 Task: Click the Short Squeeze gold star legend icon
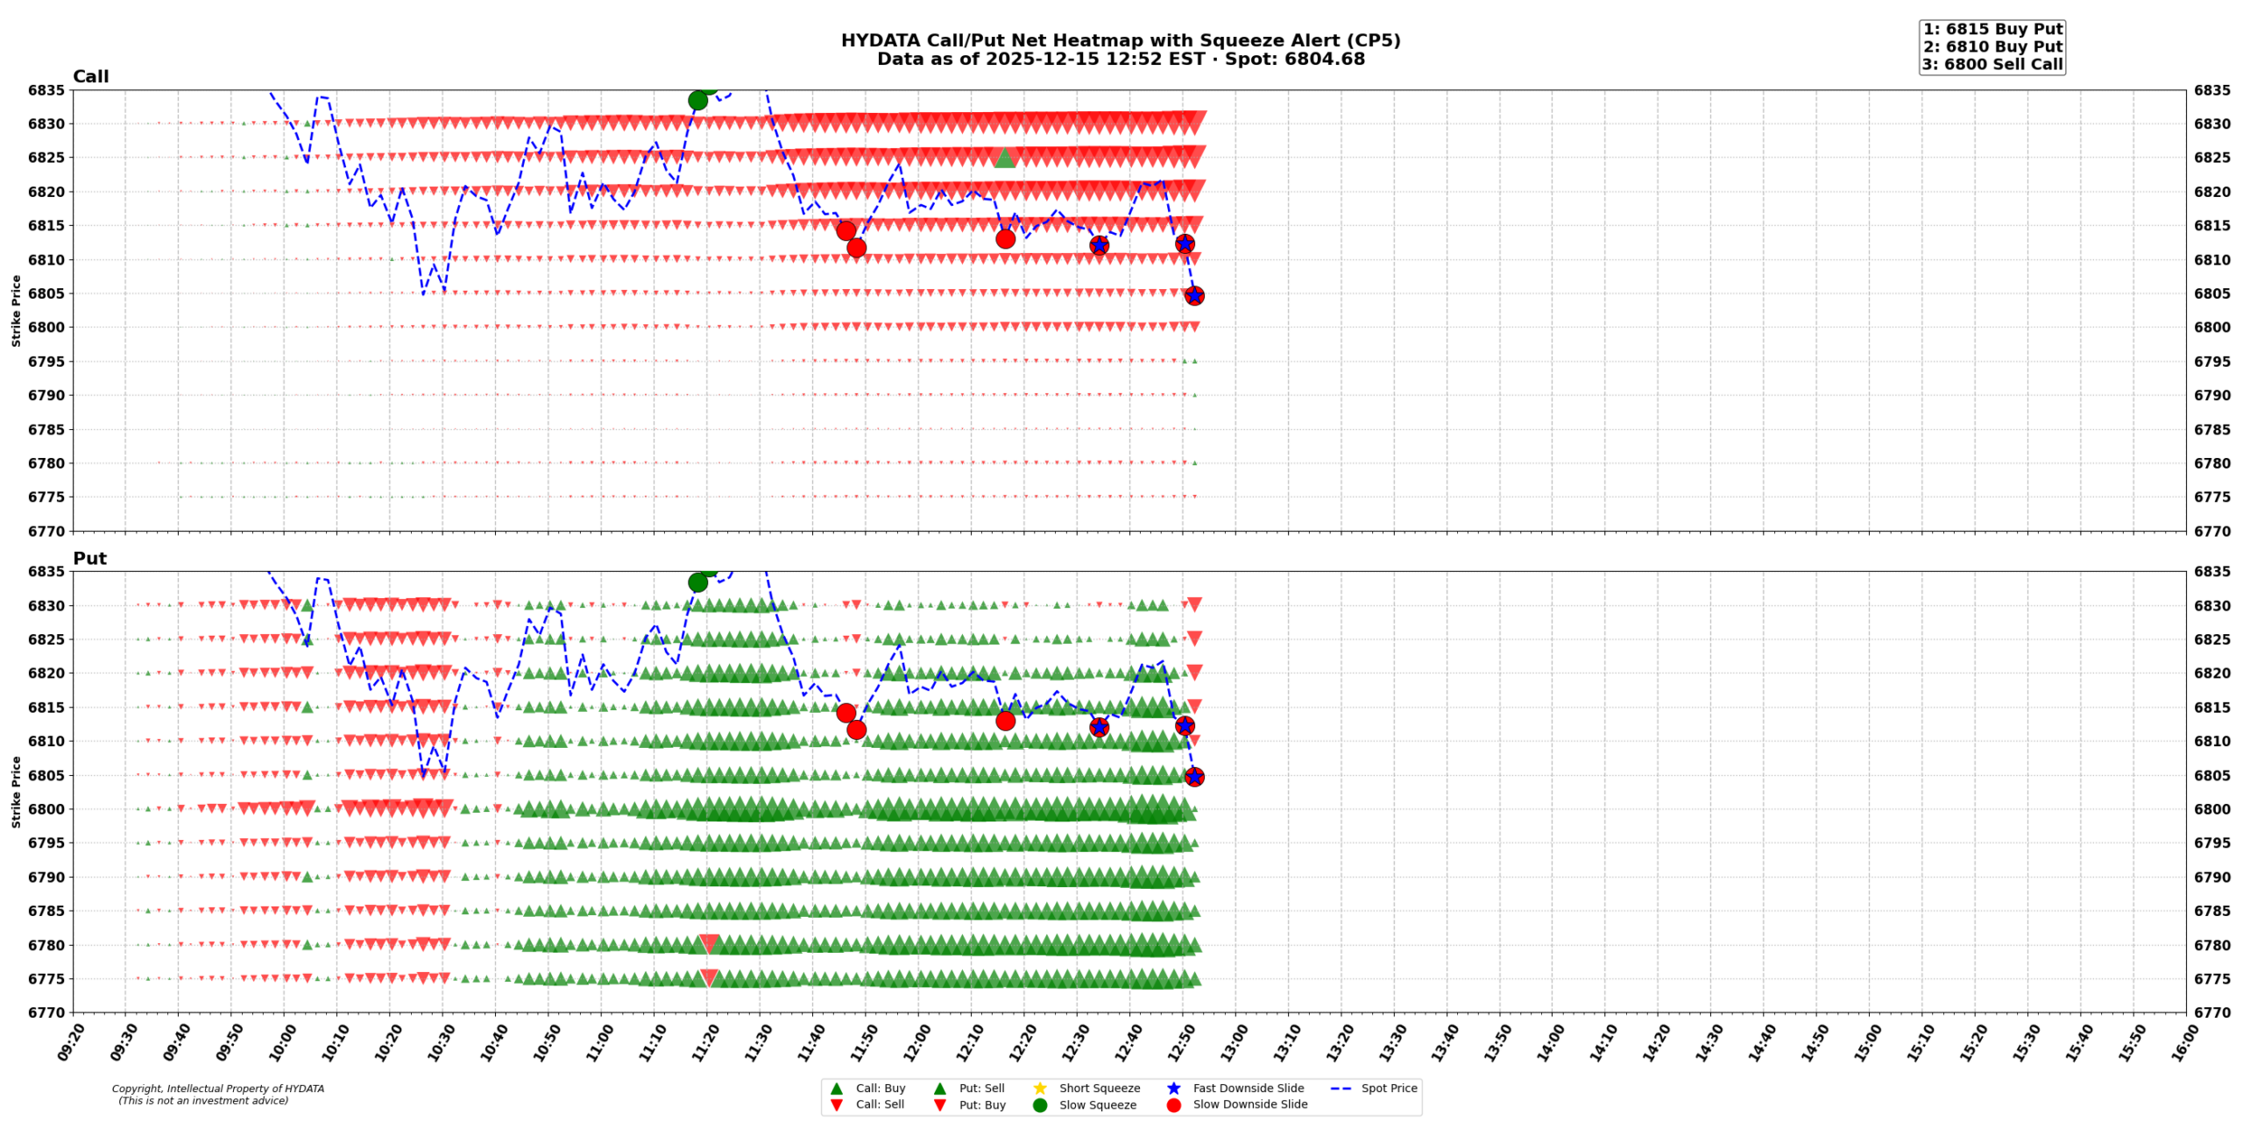(1040, 1089)
